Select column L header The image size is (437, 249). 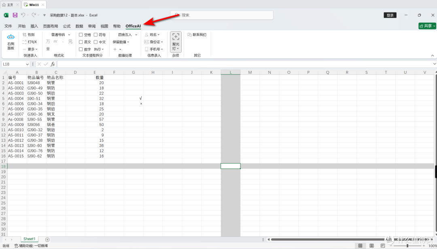(x=231, y=72)
